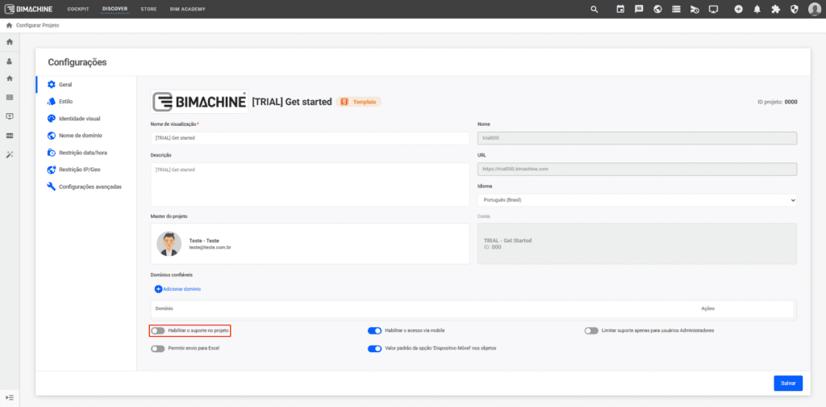This screenshot has width=826, height=407.
Task: Open the chat messages icon in top bar
Action: (x=639, y=9)
